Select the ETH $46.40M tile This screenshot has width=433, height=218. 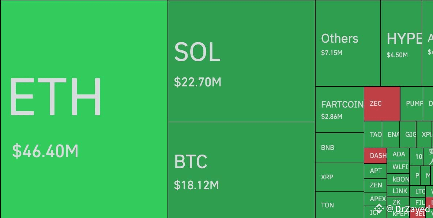pos(84,109)
